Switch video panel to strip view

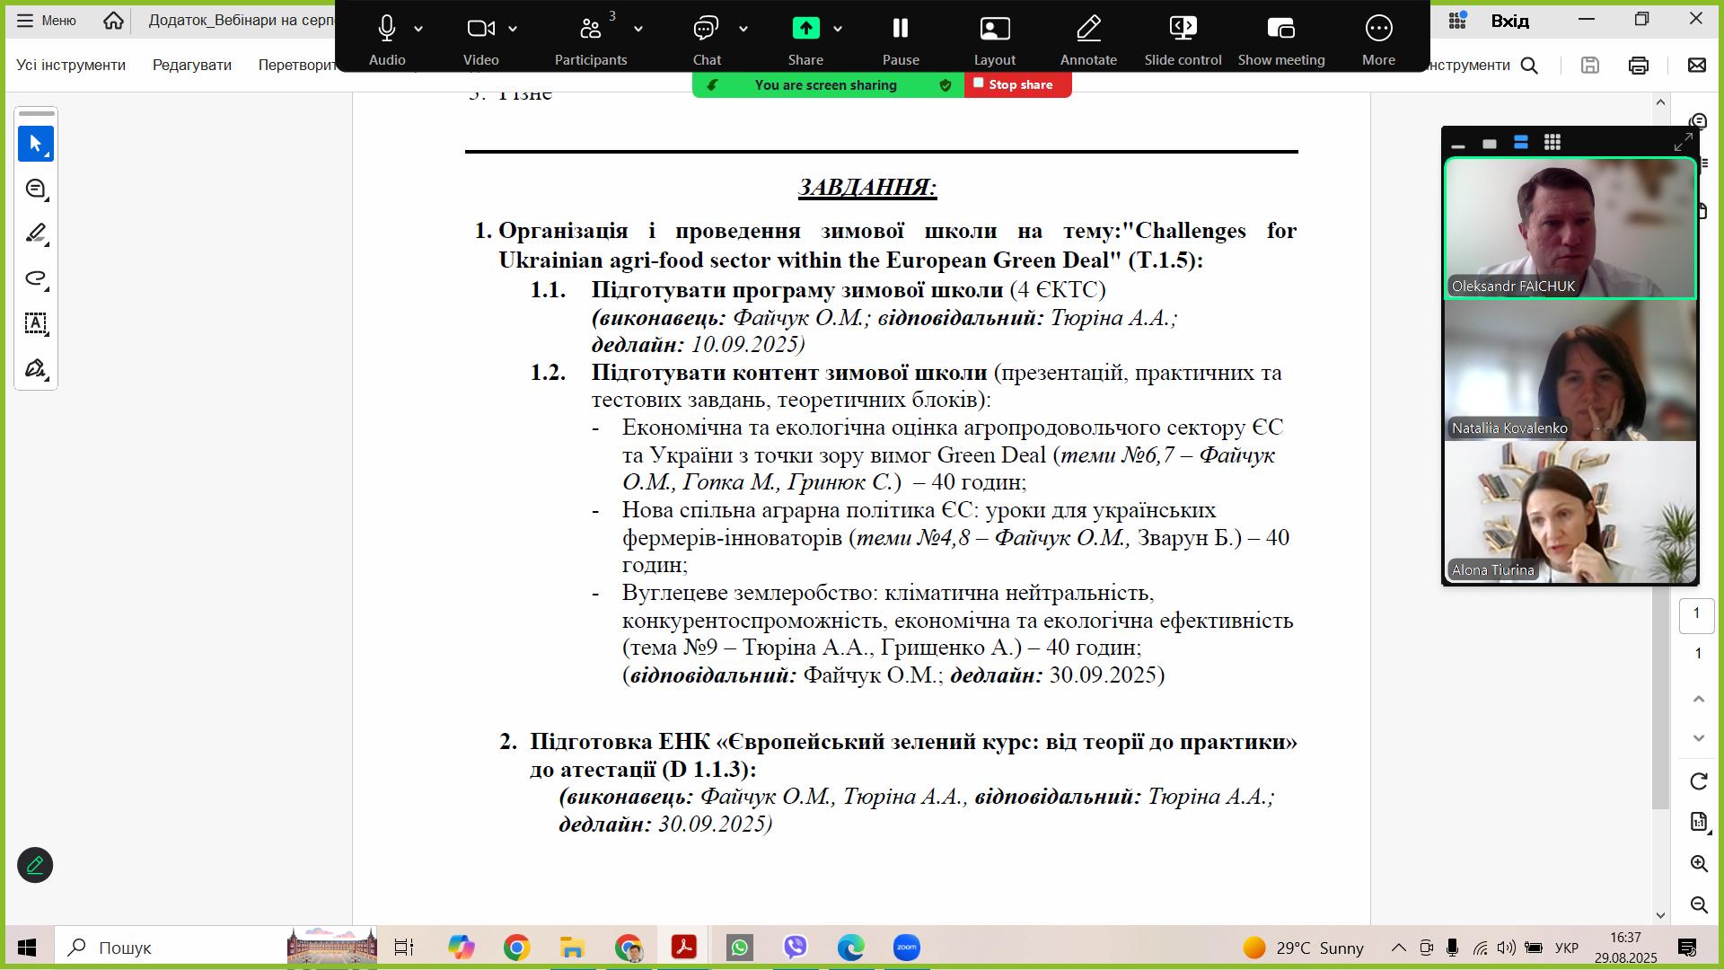click(1521, 143)
